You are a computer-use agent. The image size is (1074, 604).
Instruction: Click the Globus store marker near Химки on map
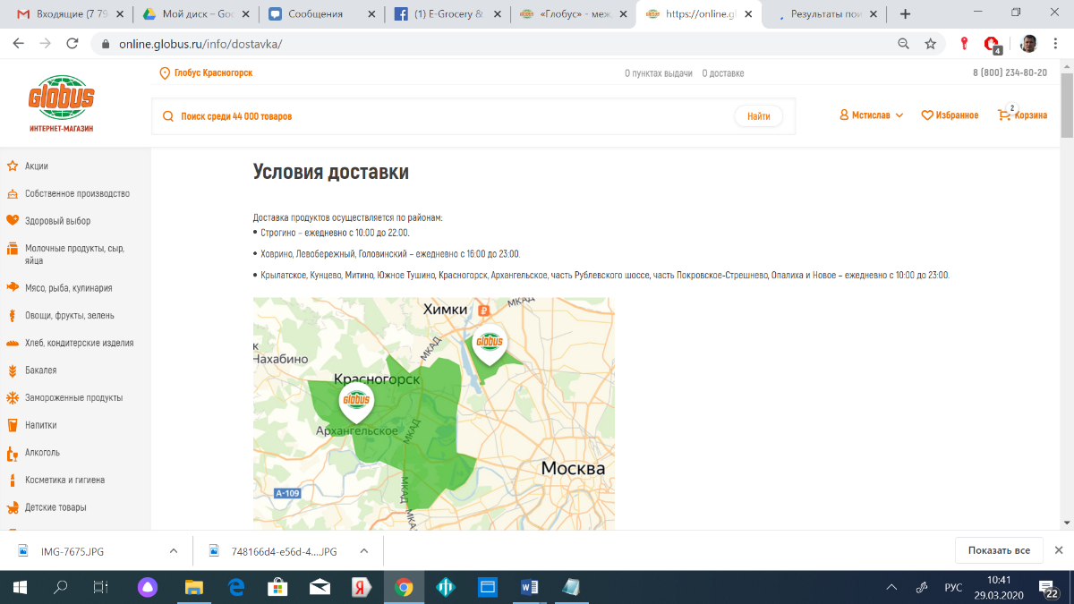tap(490, 344)
